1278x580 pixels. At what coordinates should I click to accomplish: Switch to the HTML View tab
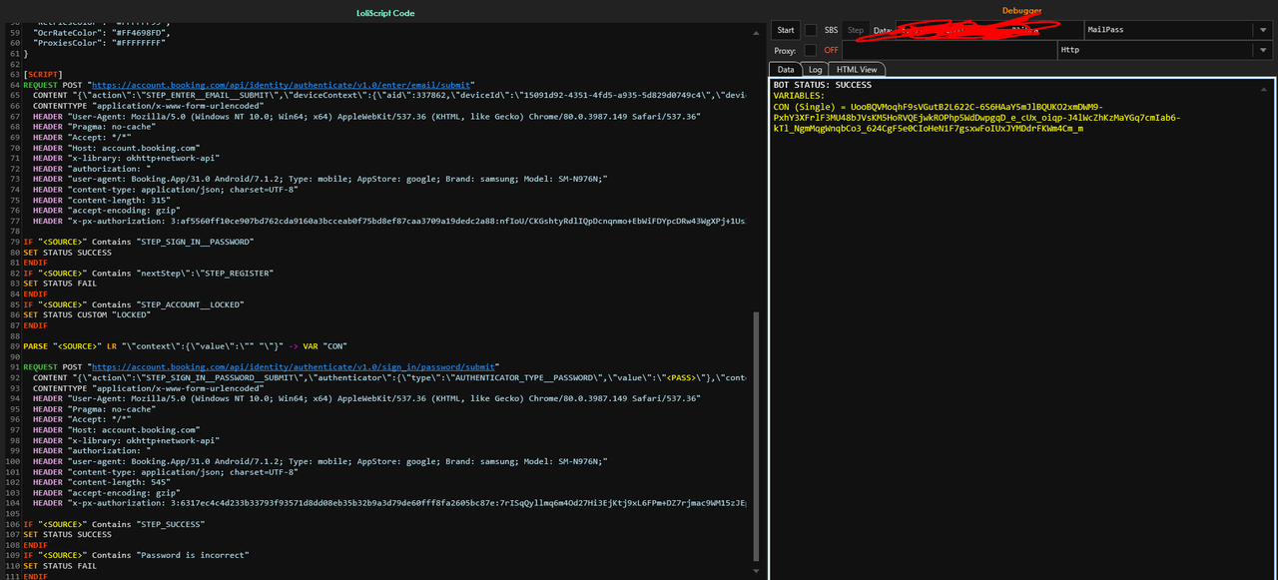(x=857, y=69)
